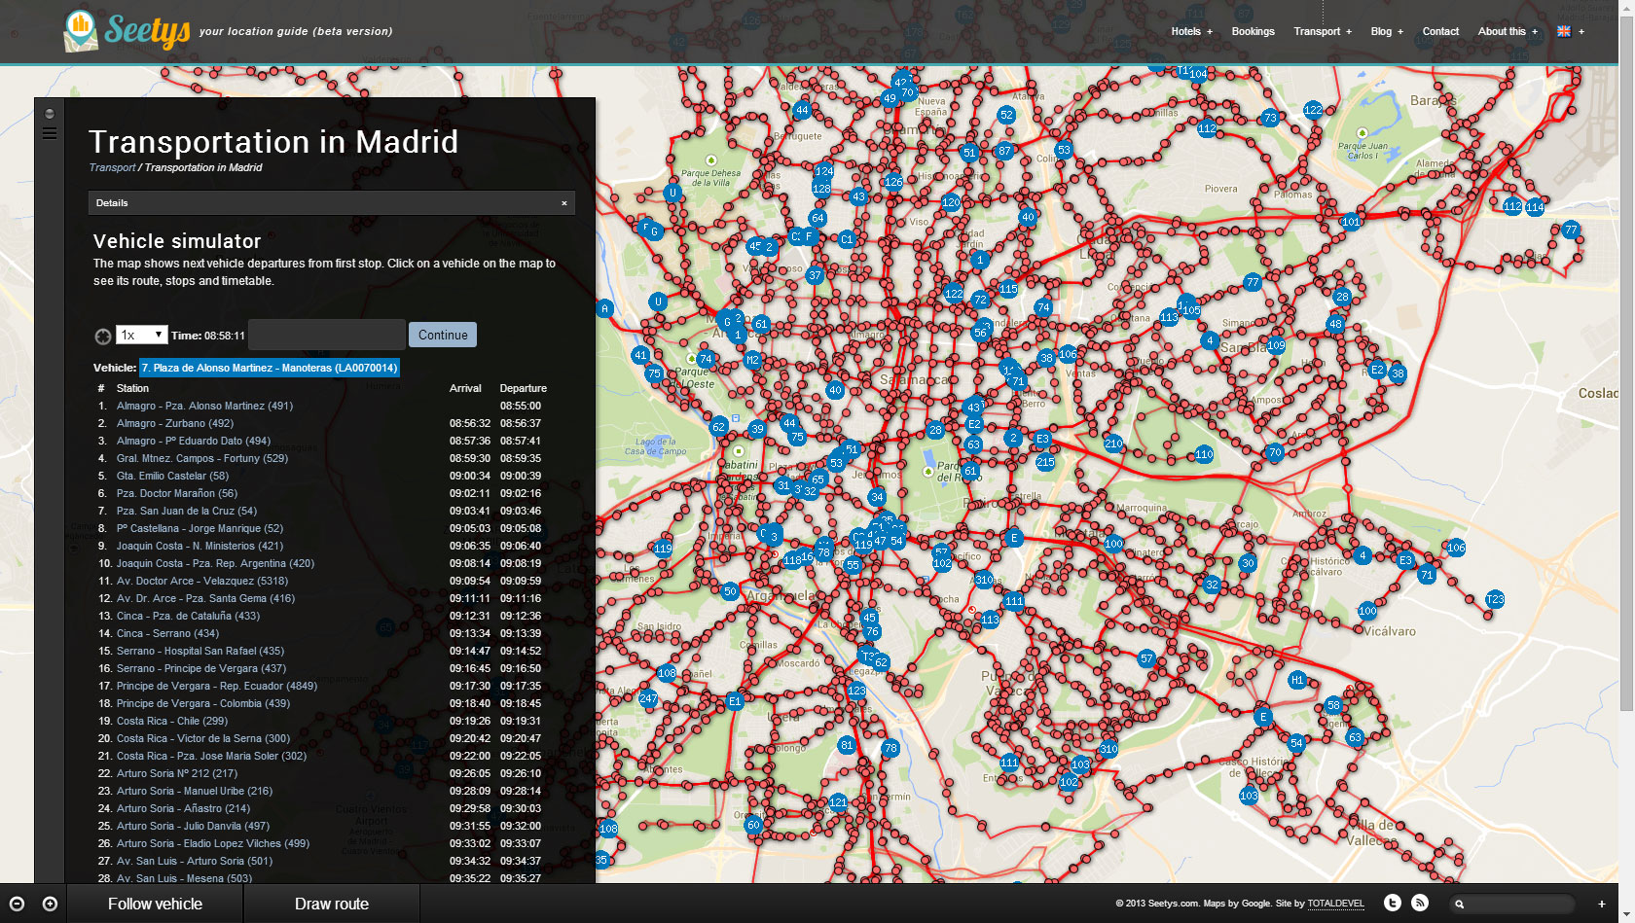Open the Contact page
This screenshot has height=923, width=1635.
1440,31
